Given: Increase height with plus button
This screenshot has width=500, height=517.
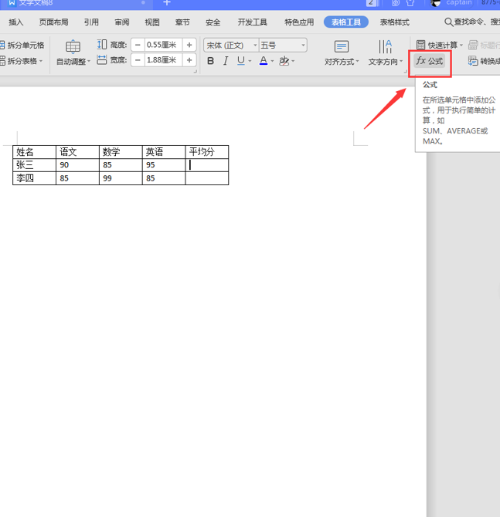Looking at the screenshot, I should tap(189, 45).
